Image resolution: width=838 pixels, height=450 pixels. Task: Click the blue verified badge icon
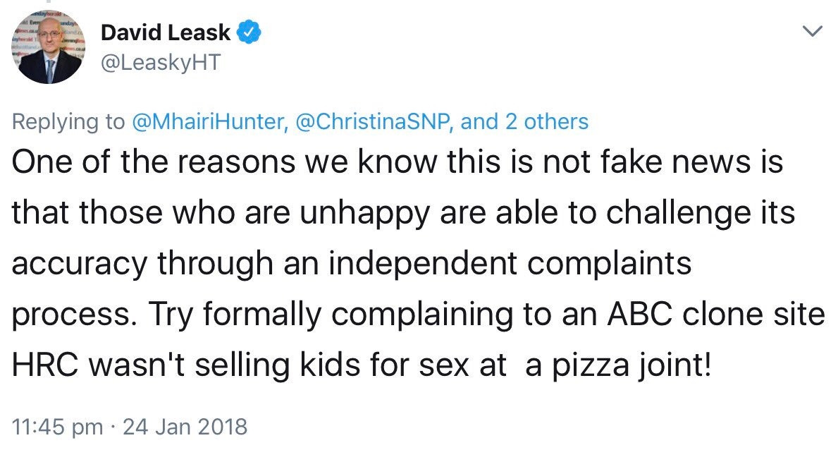click(x=249, y=32)
